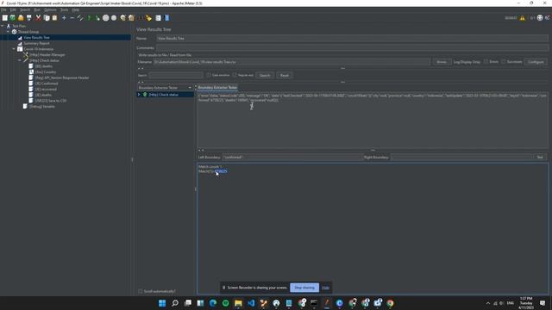Image resolution: width=552 pixels, height=310 pixels.
Task: Open the File menu
Action: coord(3,9)
